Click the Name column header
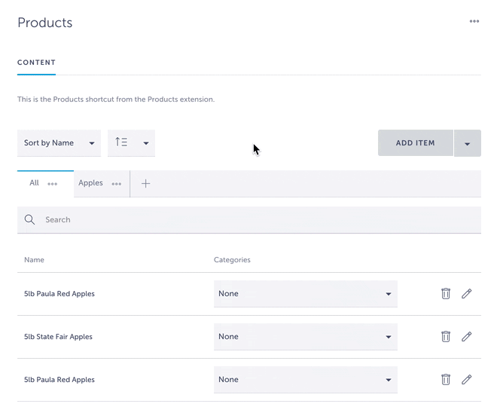 pos(34,260)
